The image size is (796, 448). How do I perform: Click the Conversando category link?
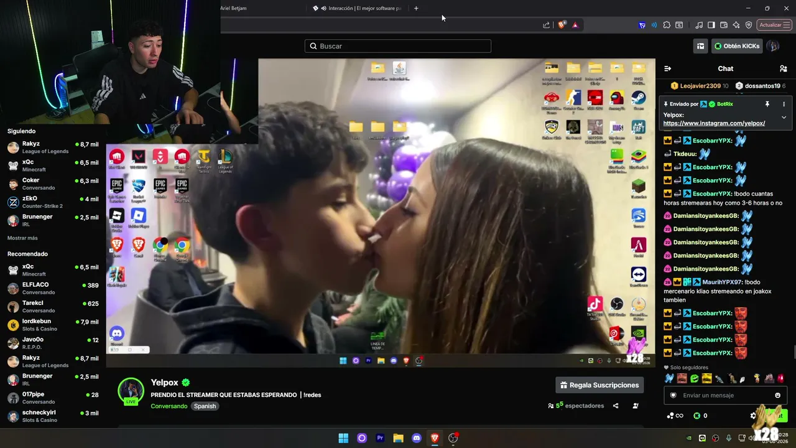pyautogui.click(x=169, y=406)
